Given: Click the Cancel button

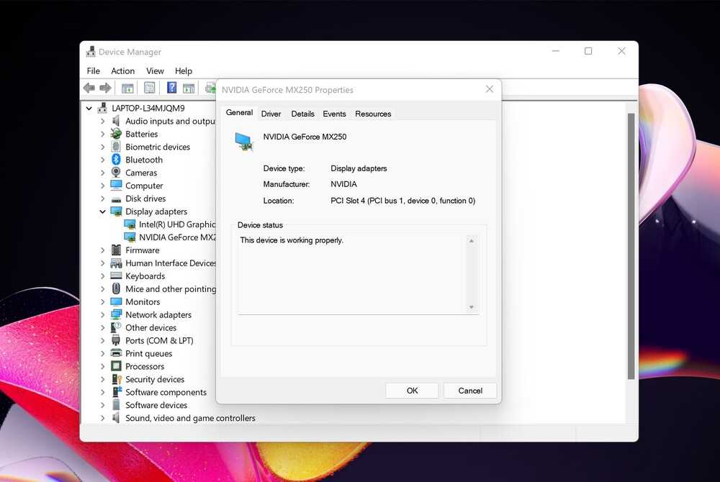Looking at the screenshot, I should click(x=470, y=391).
